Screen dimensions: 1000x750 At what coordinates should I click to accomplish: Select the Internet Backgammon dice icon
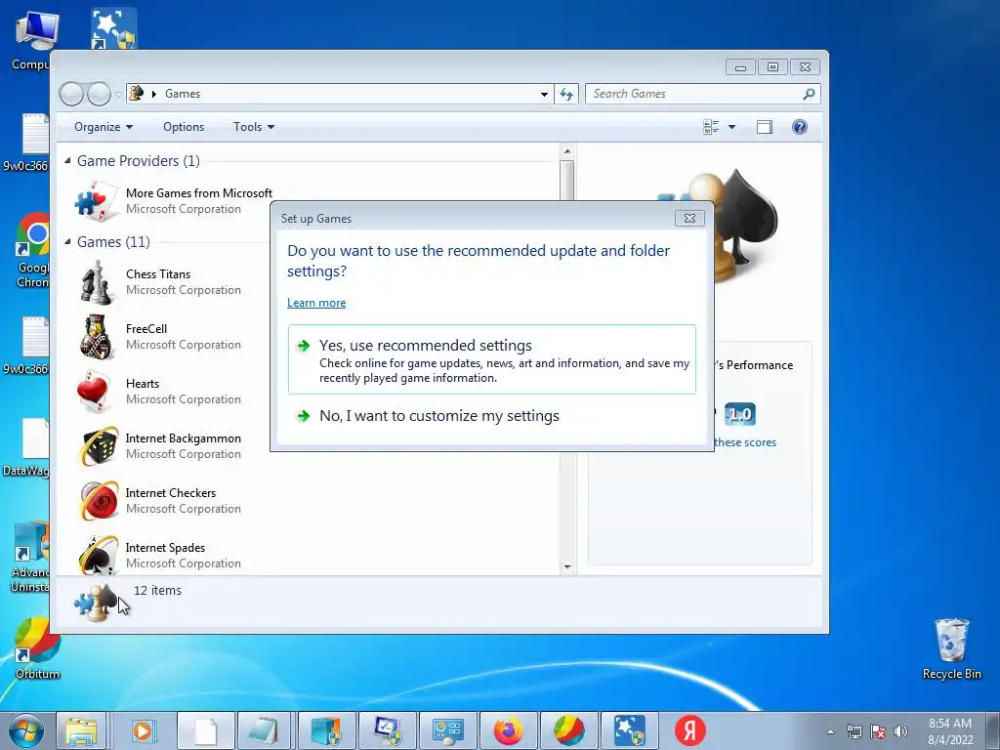click(99, 445)
